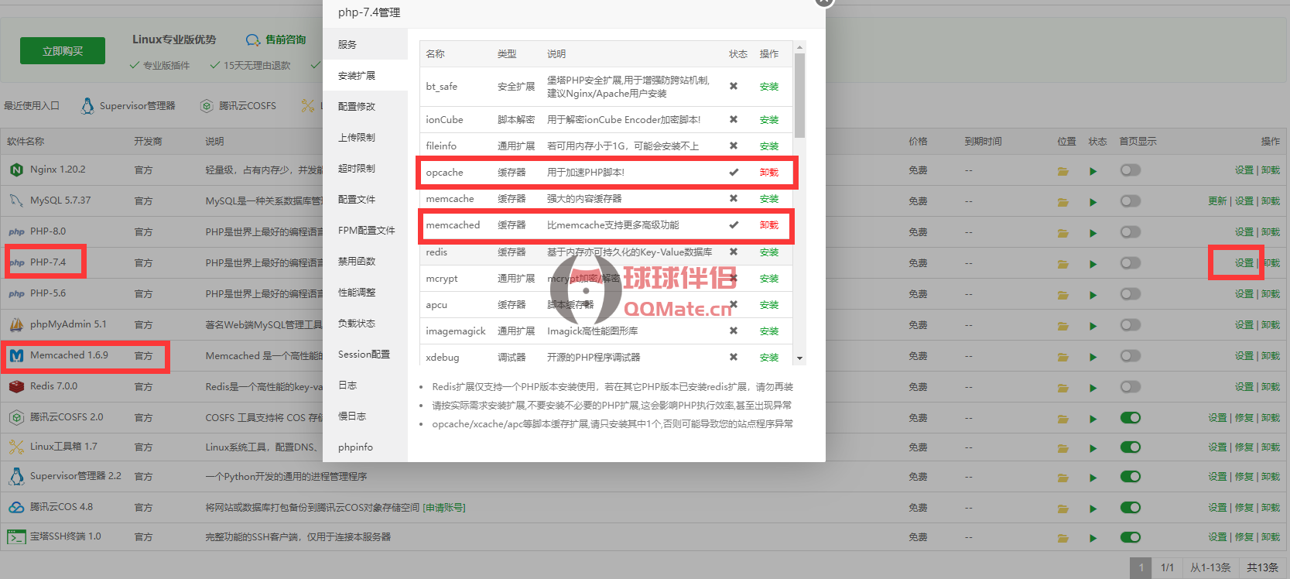Open folder location for Linux工具箱 row
Viewport: 1290px width, 579px height.
1063,448
